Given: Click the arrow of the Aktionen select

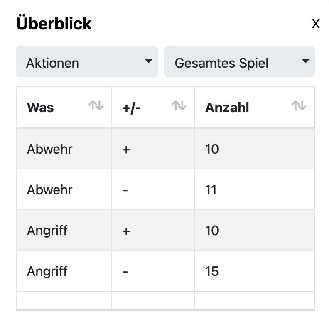Looking at the screenshot, I should [x=148, y=61].
